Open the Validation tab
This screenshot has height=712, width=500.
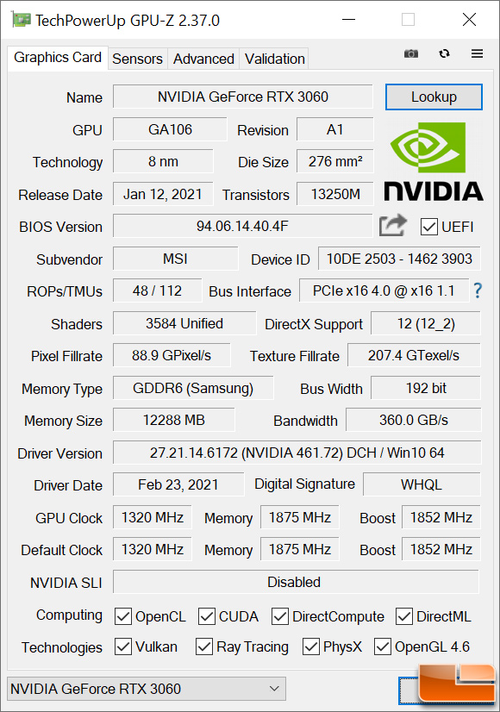(x=274, y=59)
